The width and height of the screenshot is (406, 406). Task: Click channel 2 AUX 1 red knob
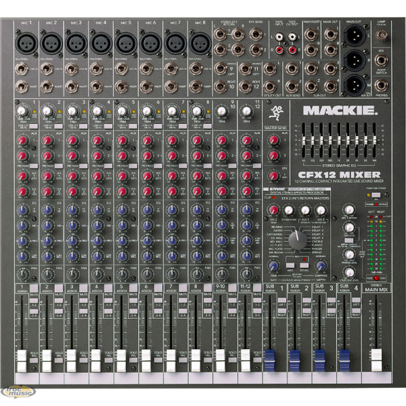coord(47,140)
